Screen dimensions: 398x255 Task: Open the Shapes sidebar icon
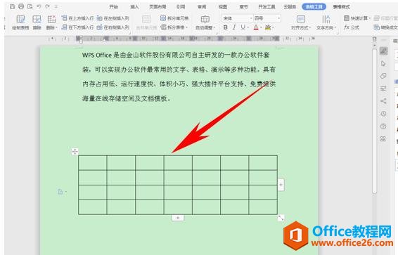point(383,76)
